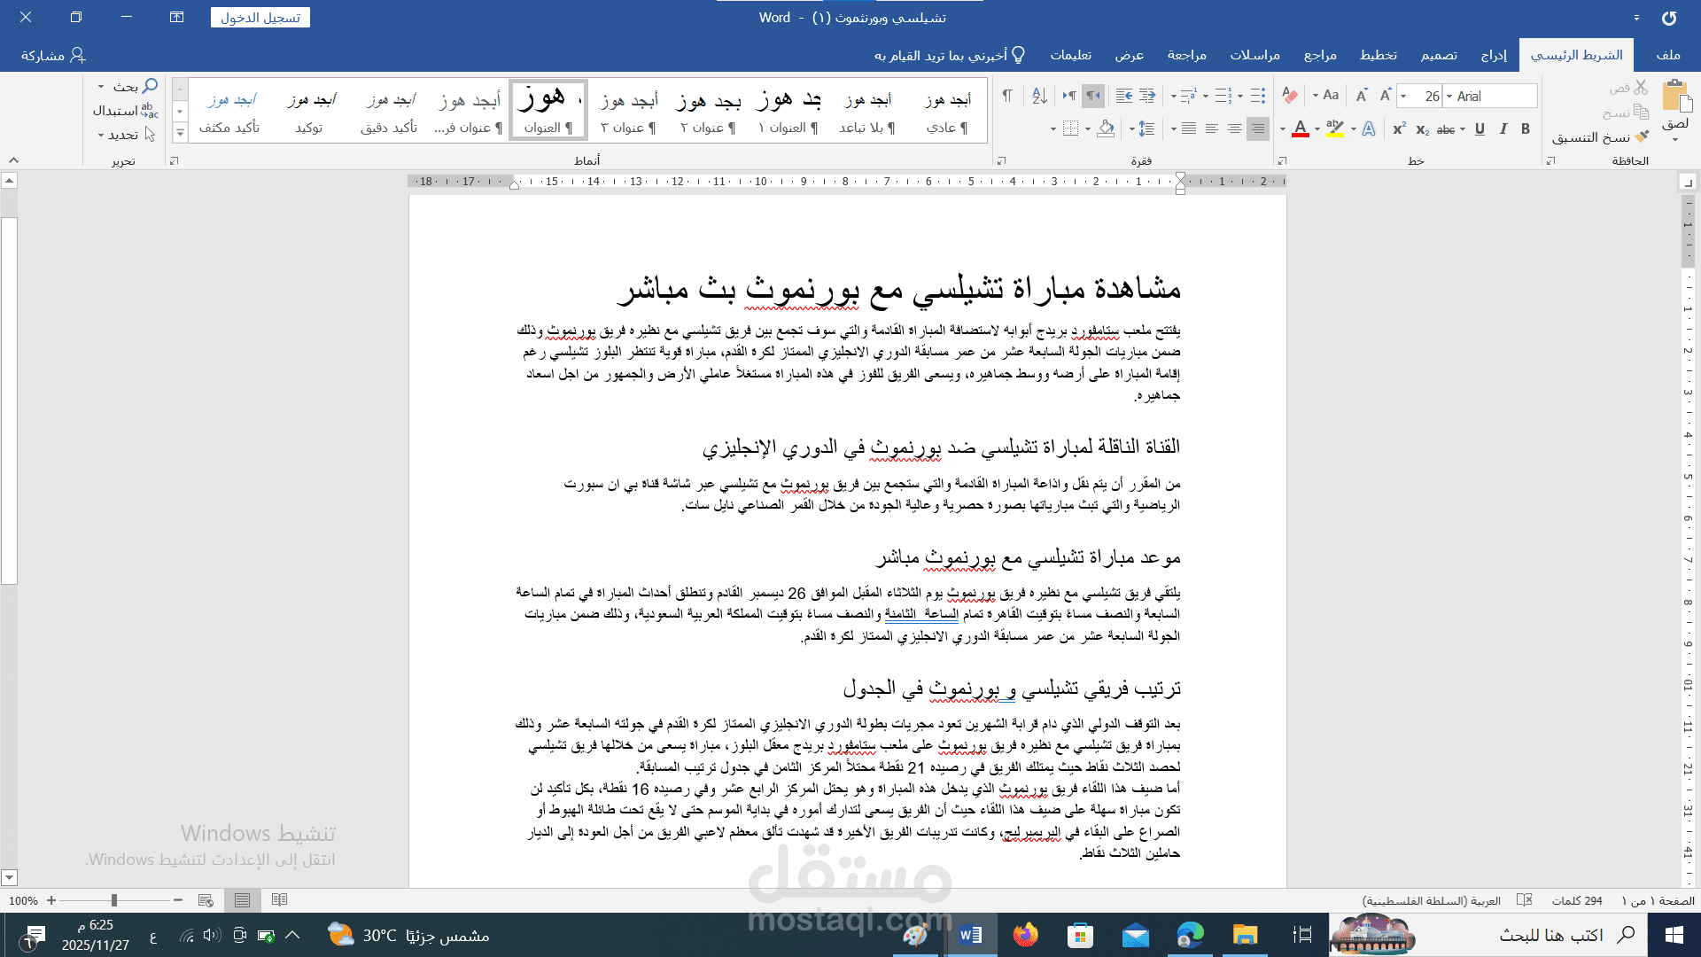Image resolution: width=1701 pixels, height=957 pixels.
Task: Click the استبدال (Replace) button
Action: [126, 111]
